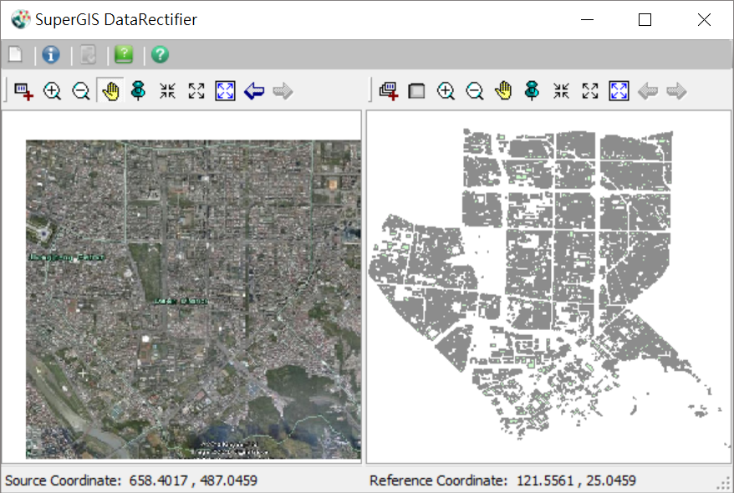Click add reference layer icon in right toolbar
The height and width of the screenshot is (493, 734).
pyautogui.click(x=388, y=91)
